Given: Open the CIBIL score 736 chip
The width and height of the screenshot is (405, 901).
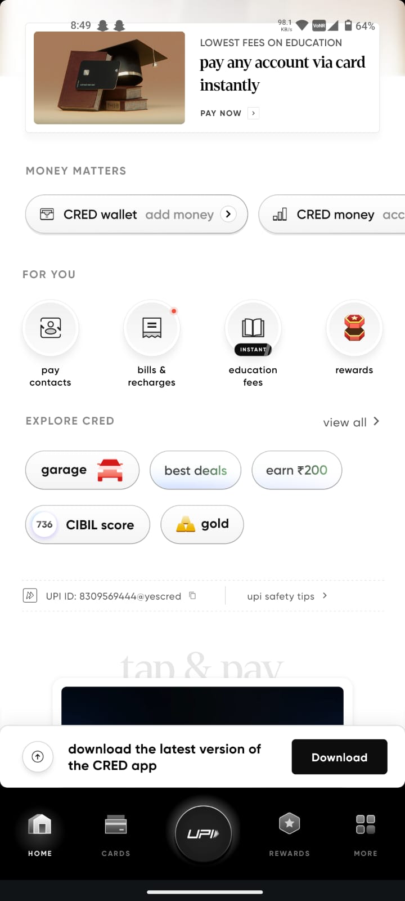Looking at the screenshot, I should [x=88, y=525].
